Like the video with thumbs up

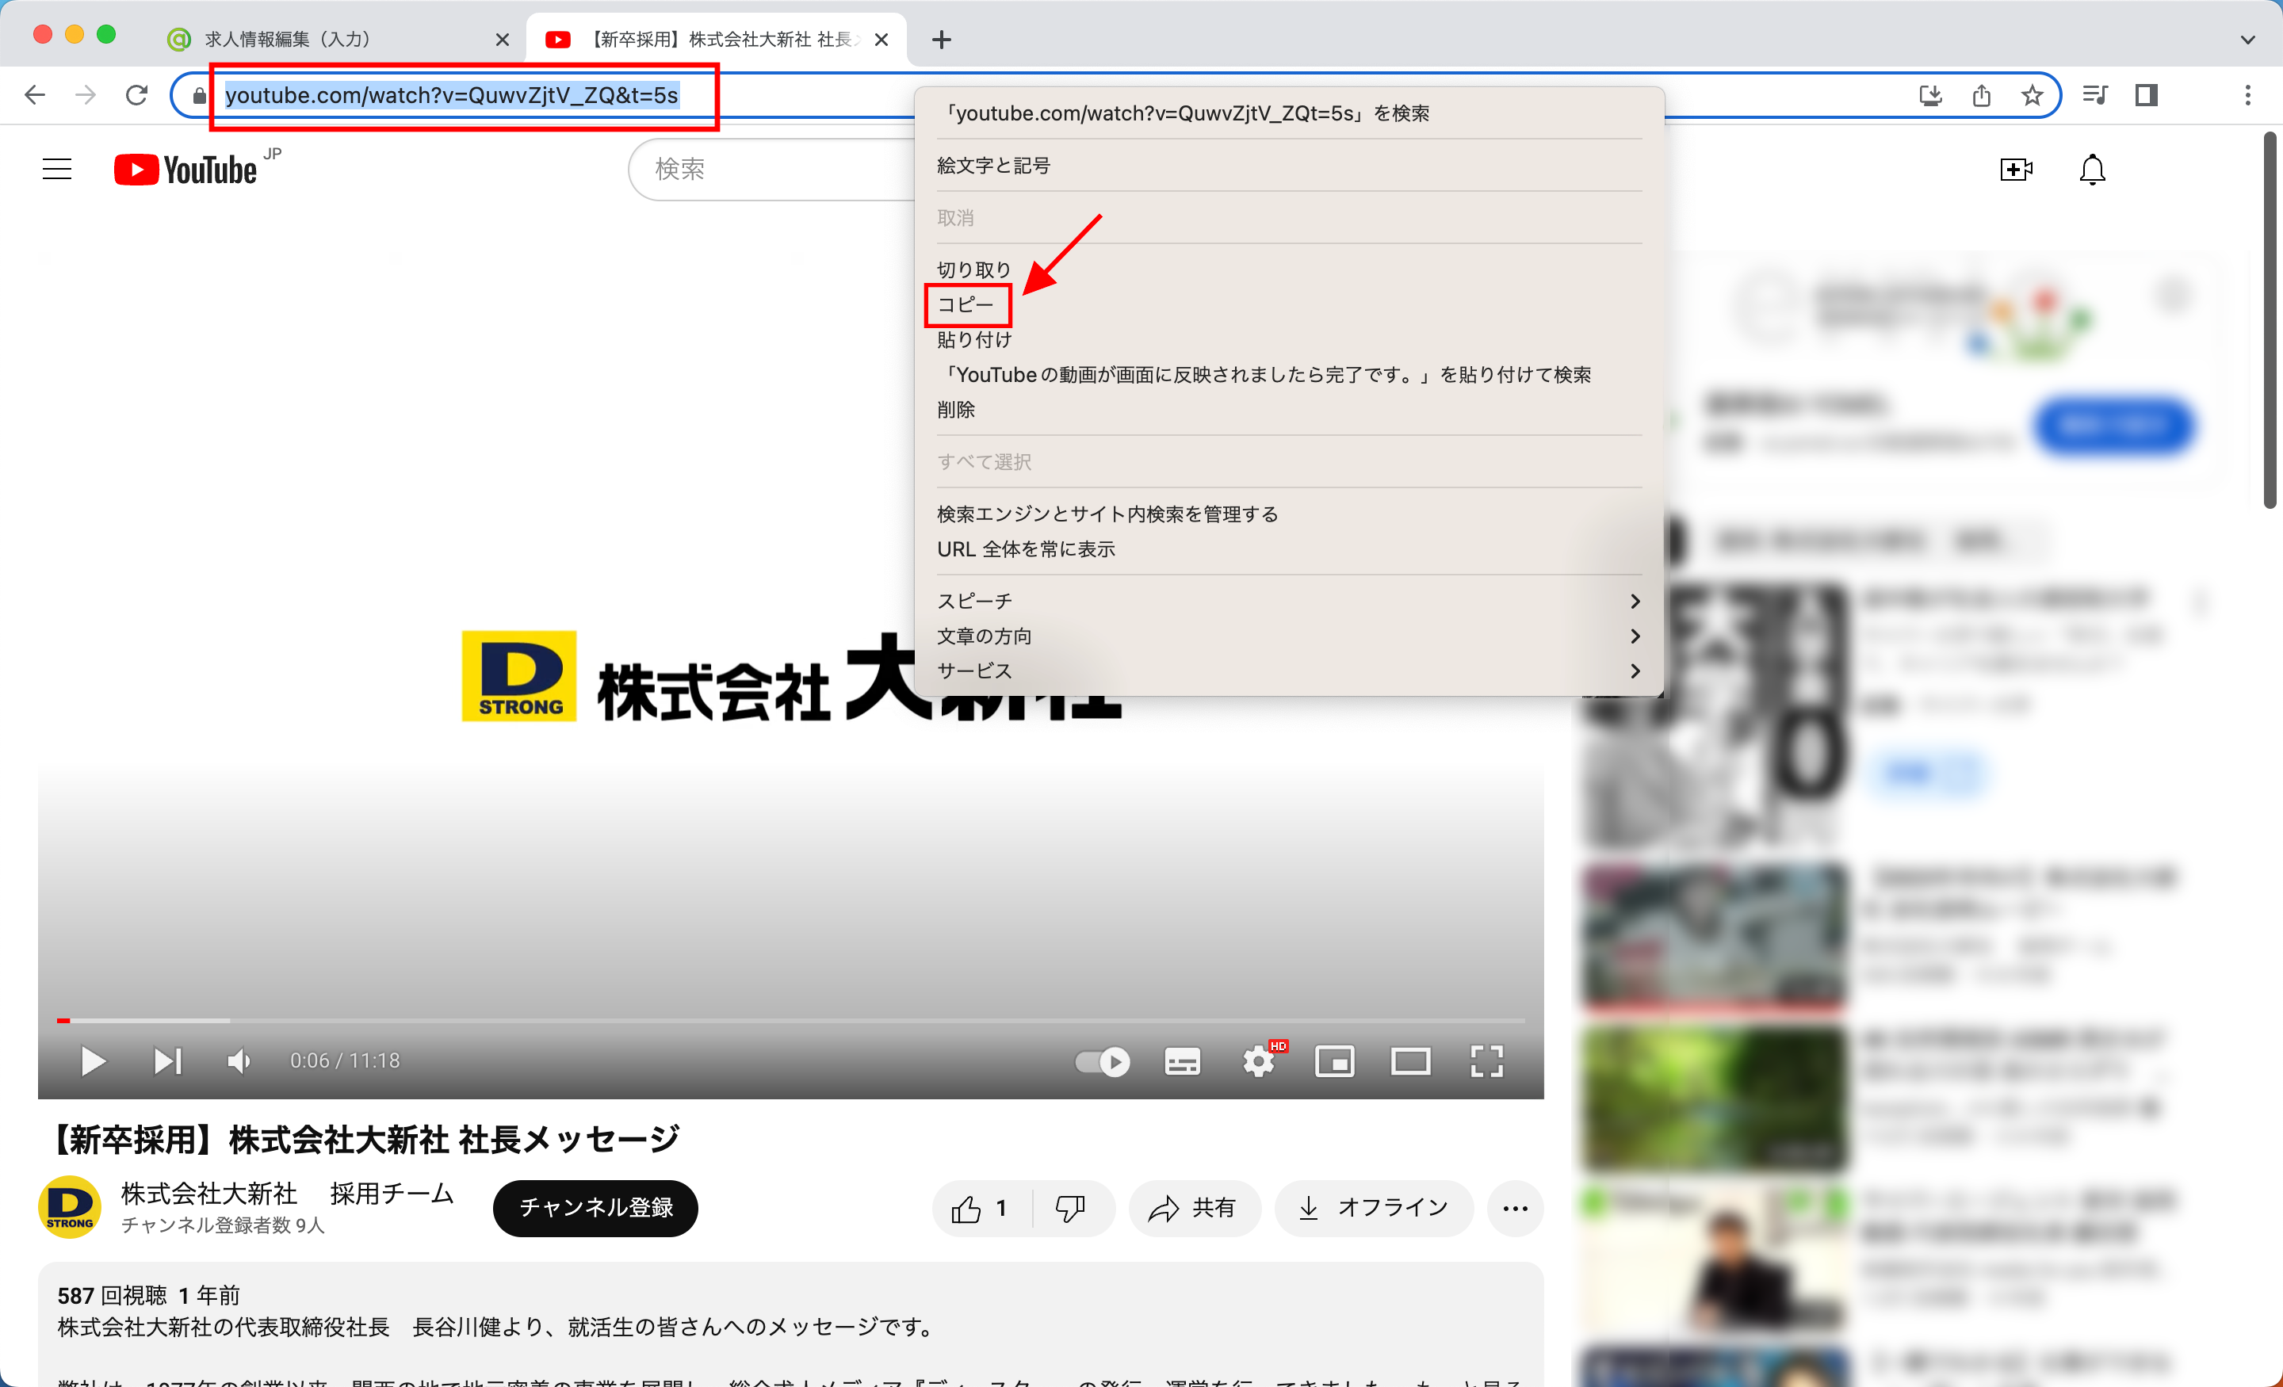(x=981, y=1208)
